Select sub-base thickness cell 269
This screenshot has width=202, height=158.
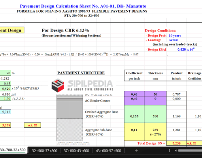tap(155, 132)
